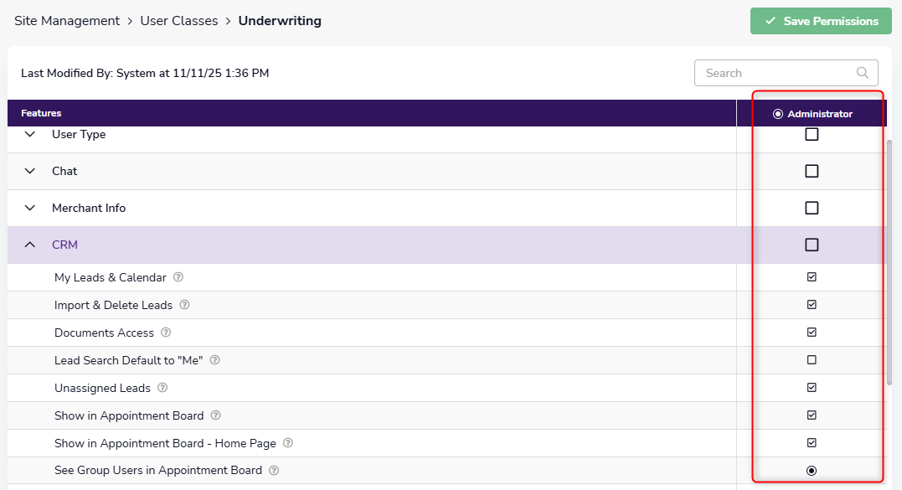
Task: Go to Site Management breadcrumb
Action: pos(67,21)
